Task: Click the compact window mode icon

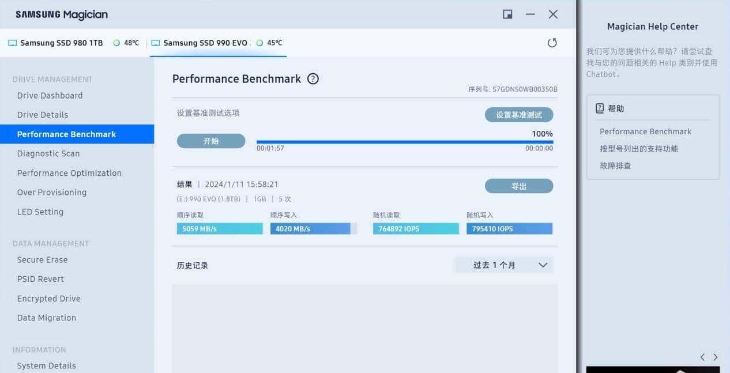Action: (507, 14)
